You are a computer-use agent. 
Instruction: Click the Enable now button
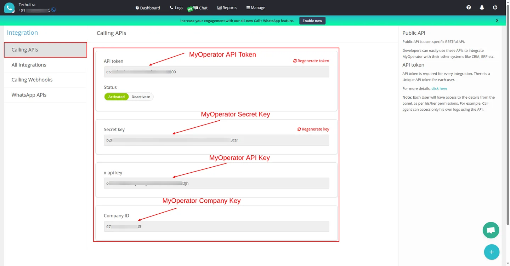312,21
